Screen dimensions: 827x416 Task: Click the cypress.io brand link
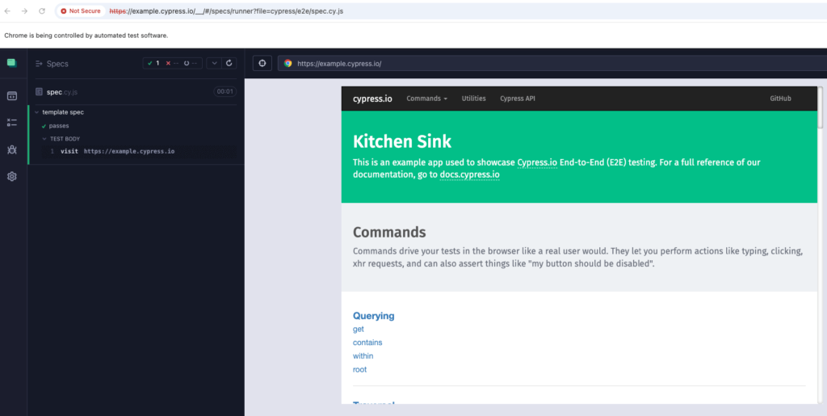tap(372, 99)
